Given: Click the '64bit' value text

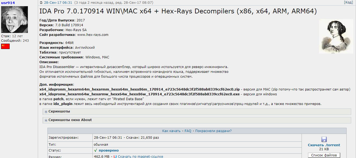Looking at the screenshot, I should 69,43.
